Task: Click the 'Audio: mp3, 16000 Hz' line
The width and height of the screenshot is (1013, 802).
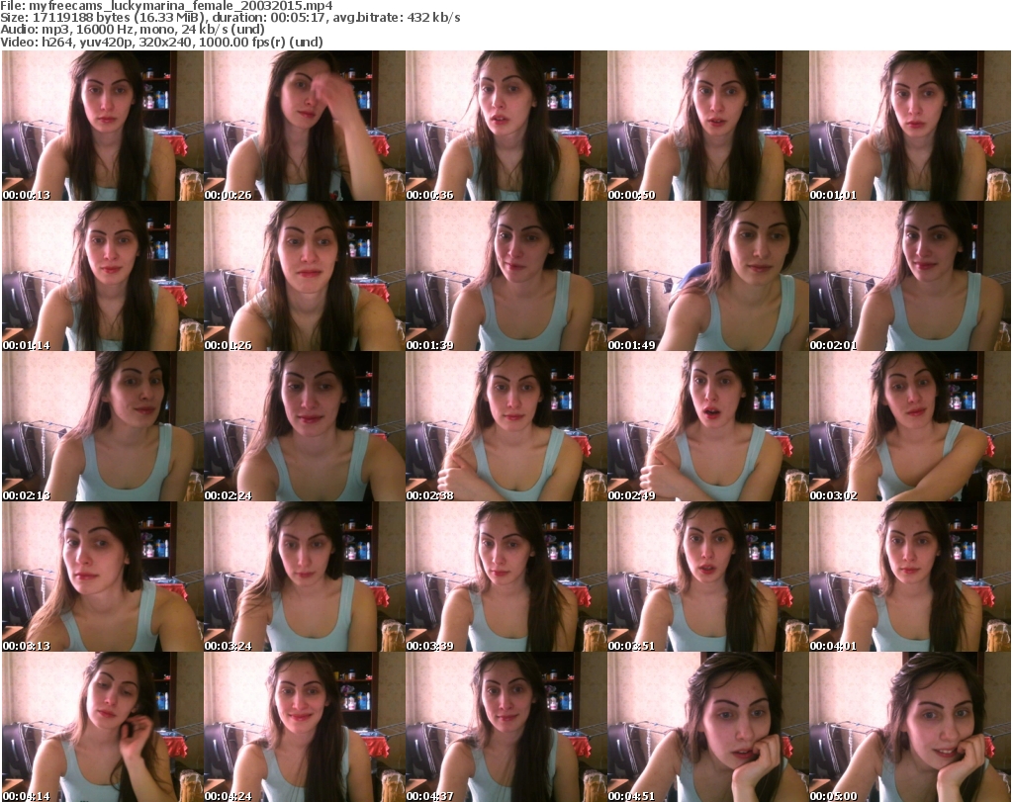Action: click(133, 30)
